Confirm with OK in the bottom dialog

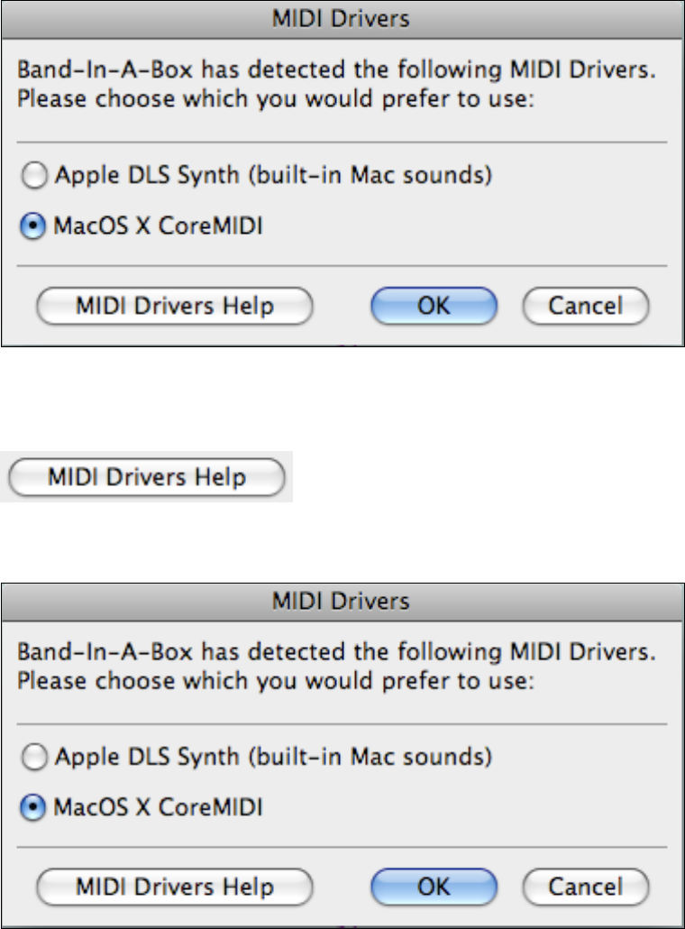pyautogui.click(x=433, y=887)
